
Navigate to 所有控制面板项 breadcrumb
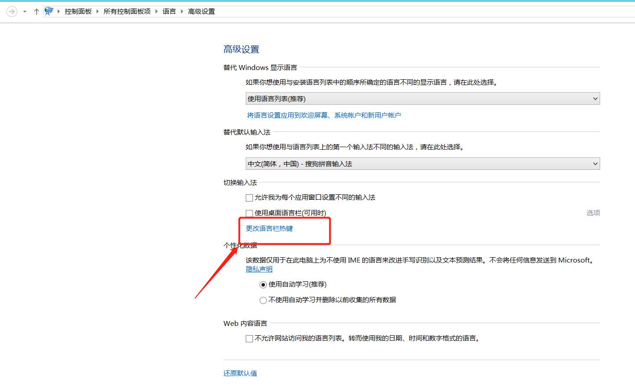126,11
